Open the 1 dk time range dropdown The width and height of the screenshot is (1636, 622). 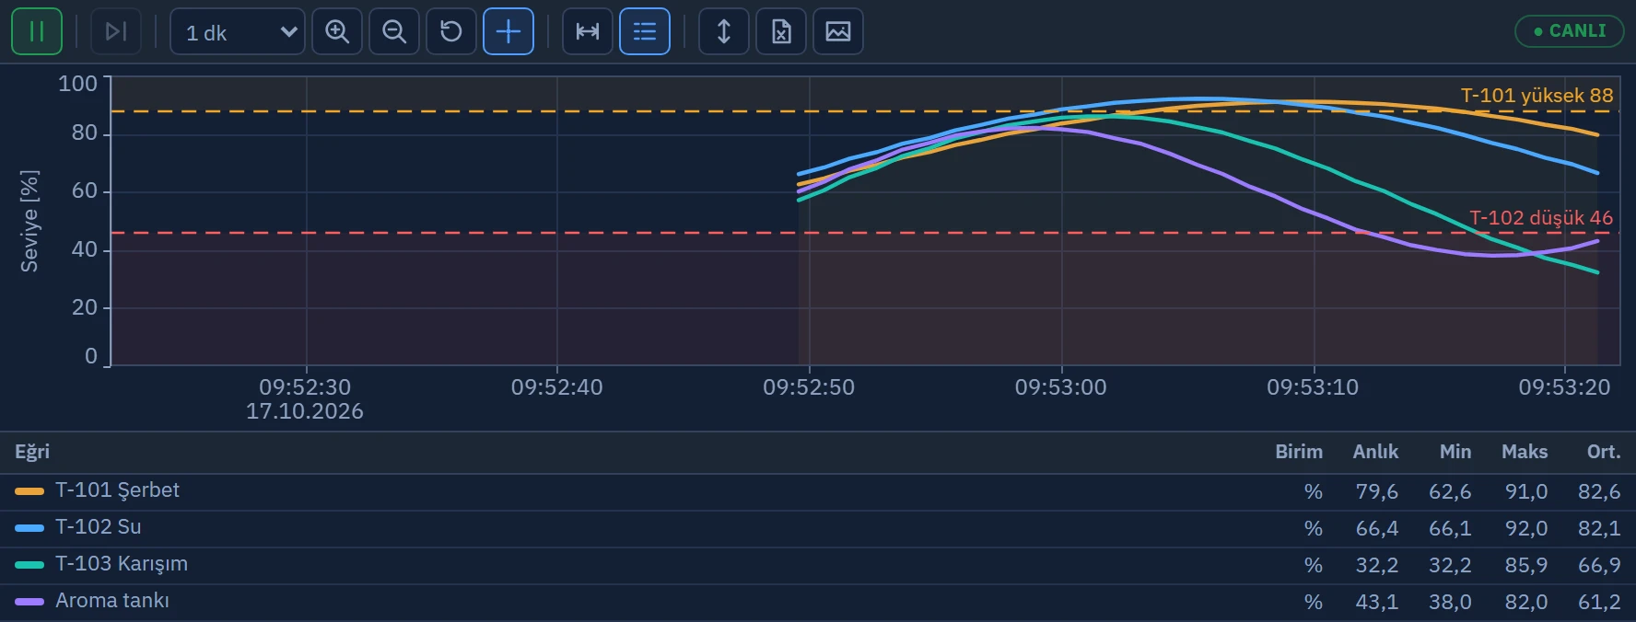(x=238, y=31)
